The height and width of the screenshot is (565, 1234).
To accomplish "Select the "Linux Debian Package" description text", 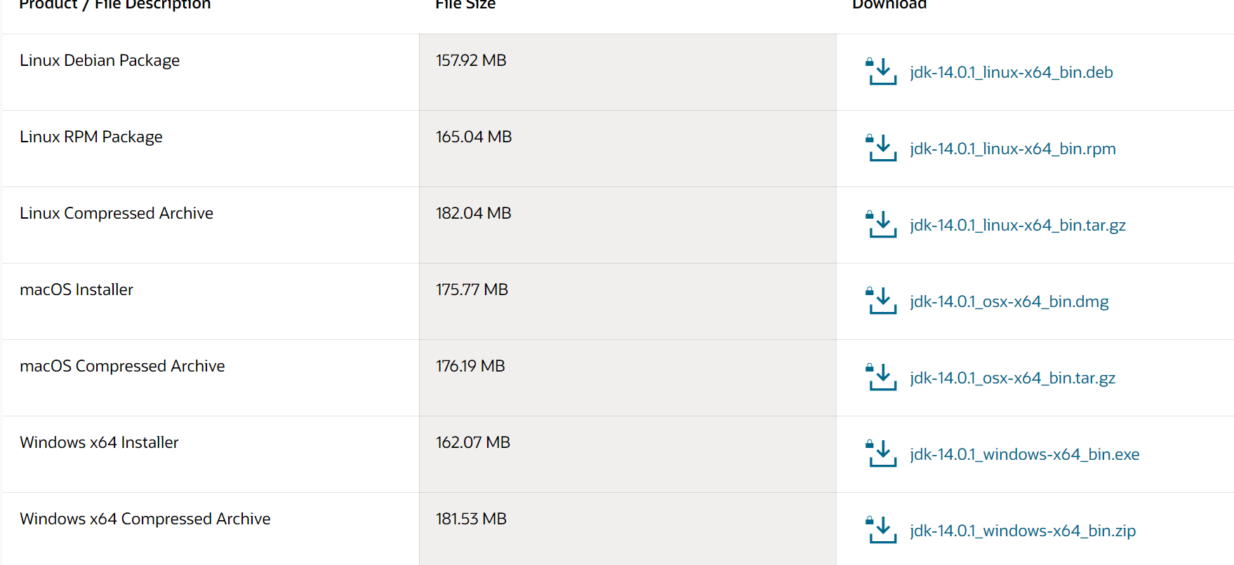I will click(100, 60).
